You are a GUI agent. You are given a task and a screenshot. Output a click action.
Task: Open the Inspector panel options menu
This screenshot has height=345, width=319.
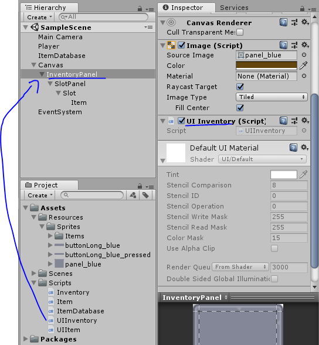(312, 9)
